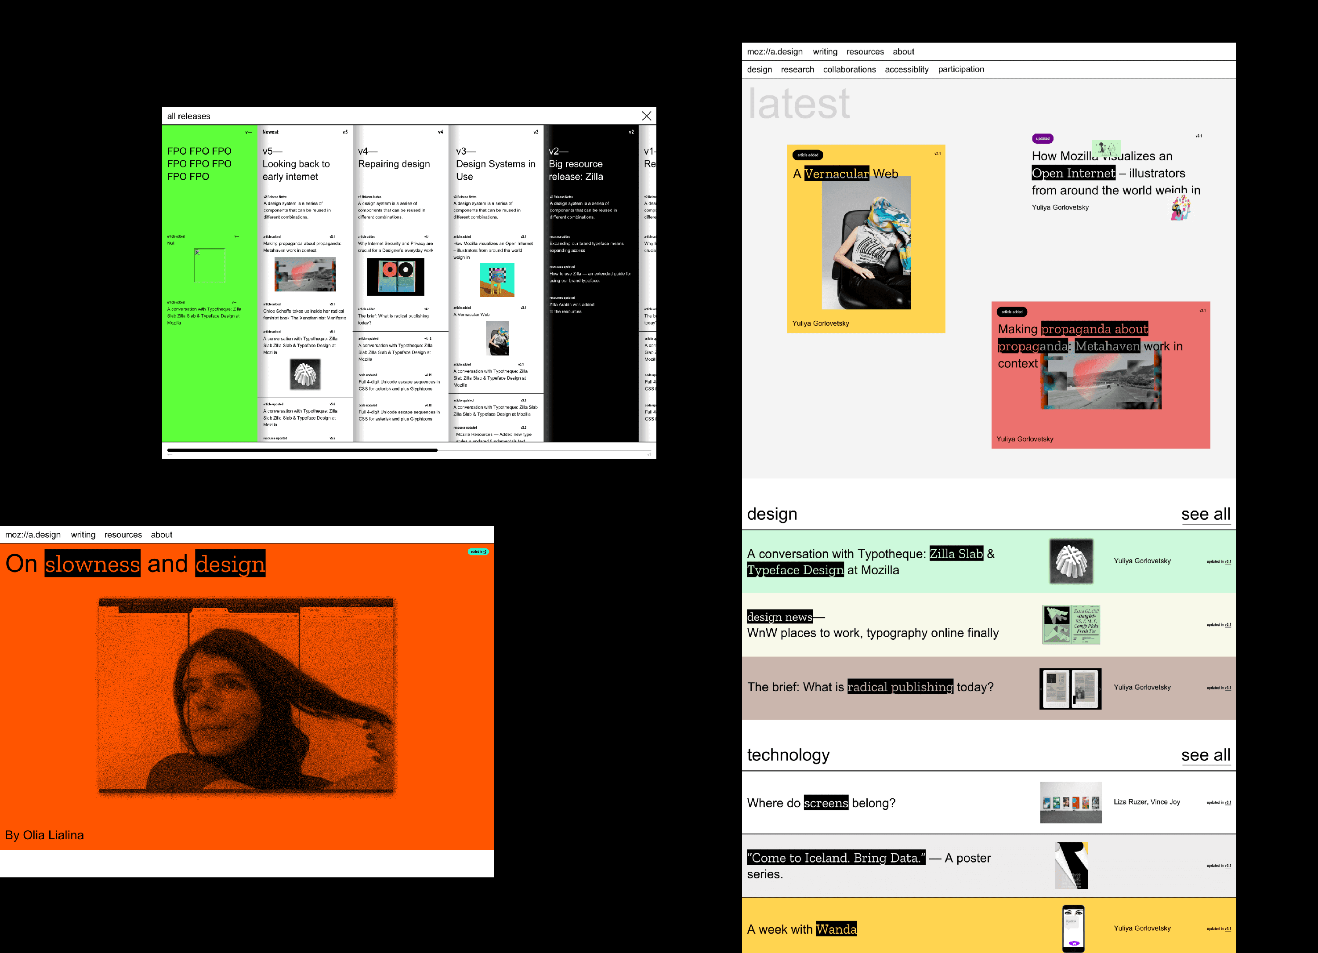Open writing menu in the orange article window
This screenshot has width=1318, height=953.
pyautogui.click(x=83, y=535)
